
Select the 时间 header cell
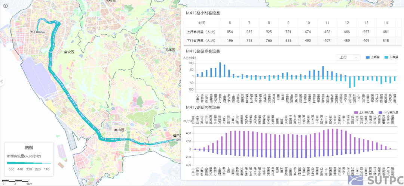202,23
